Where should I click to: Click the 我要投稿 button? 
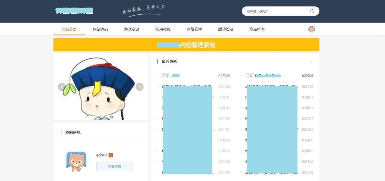point(115,167)
